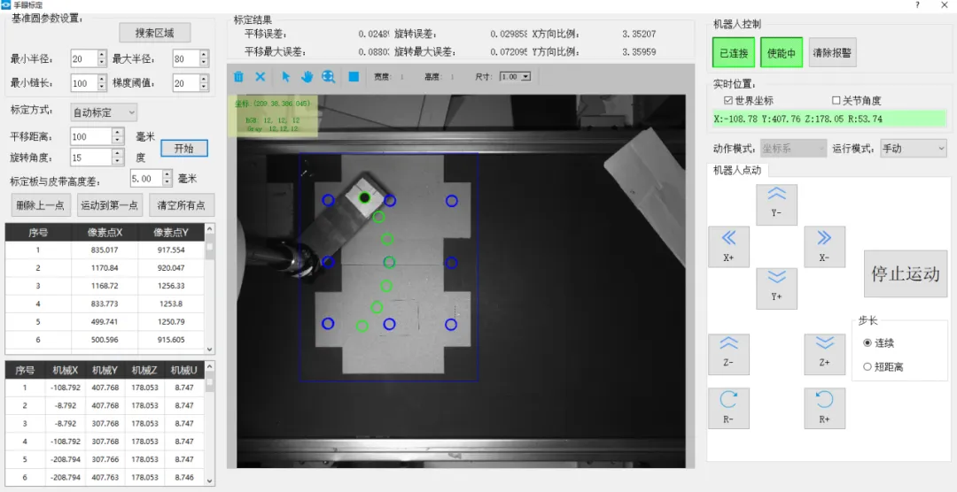The height and width of the screenshot is (492, 957).
Task: Click cell 1170.84 in pixel table
Action: pos(105,267)
